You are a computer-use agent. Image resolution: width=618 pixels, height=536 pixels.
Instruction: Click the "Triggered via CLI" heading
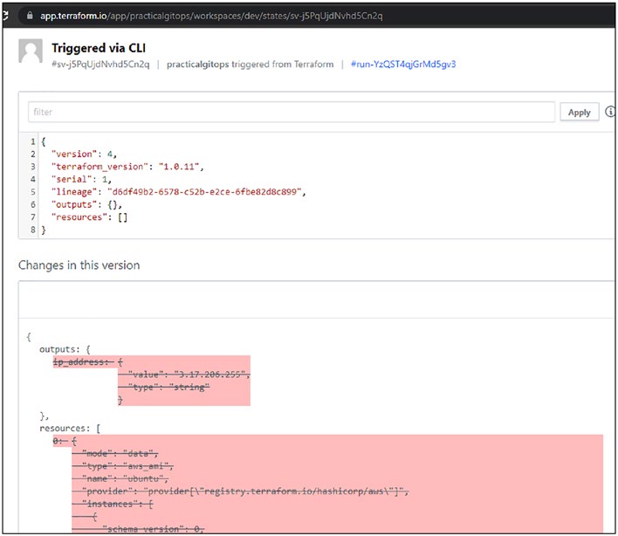[99, 48]
